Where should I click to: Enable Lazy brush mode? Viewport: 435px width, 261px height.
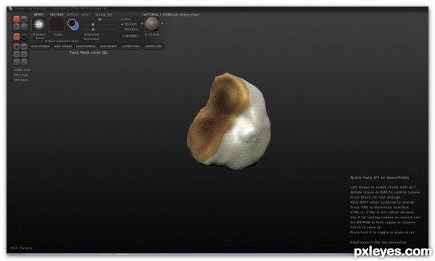click(85, 14)
